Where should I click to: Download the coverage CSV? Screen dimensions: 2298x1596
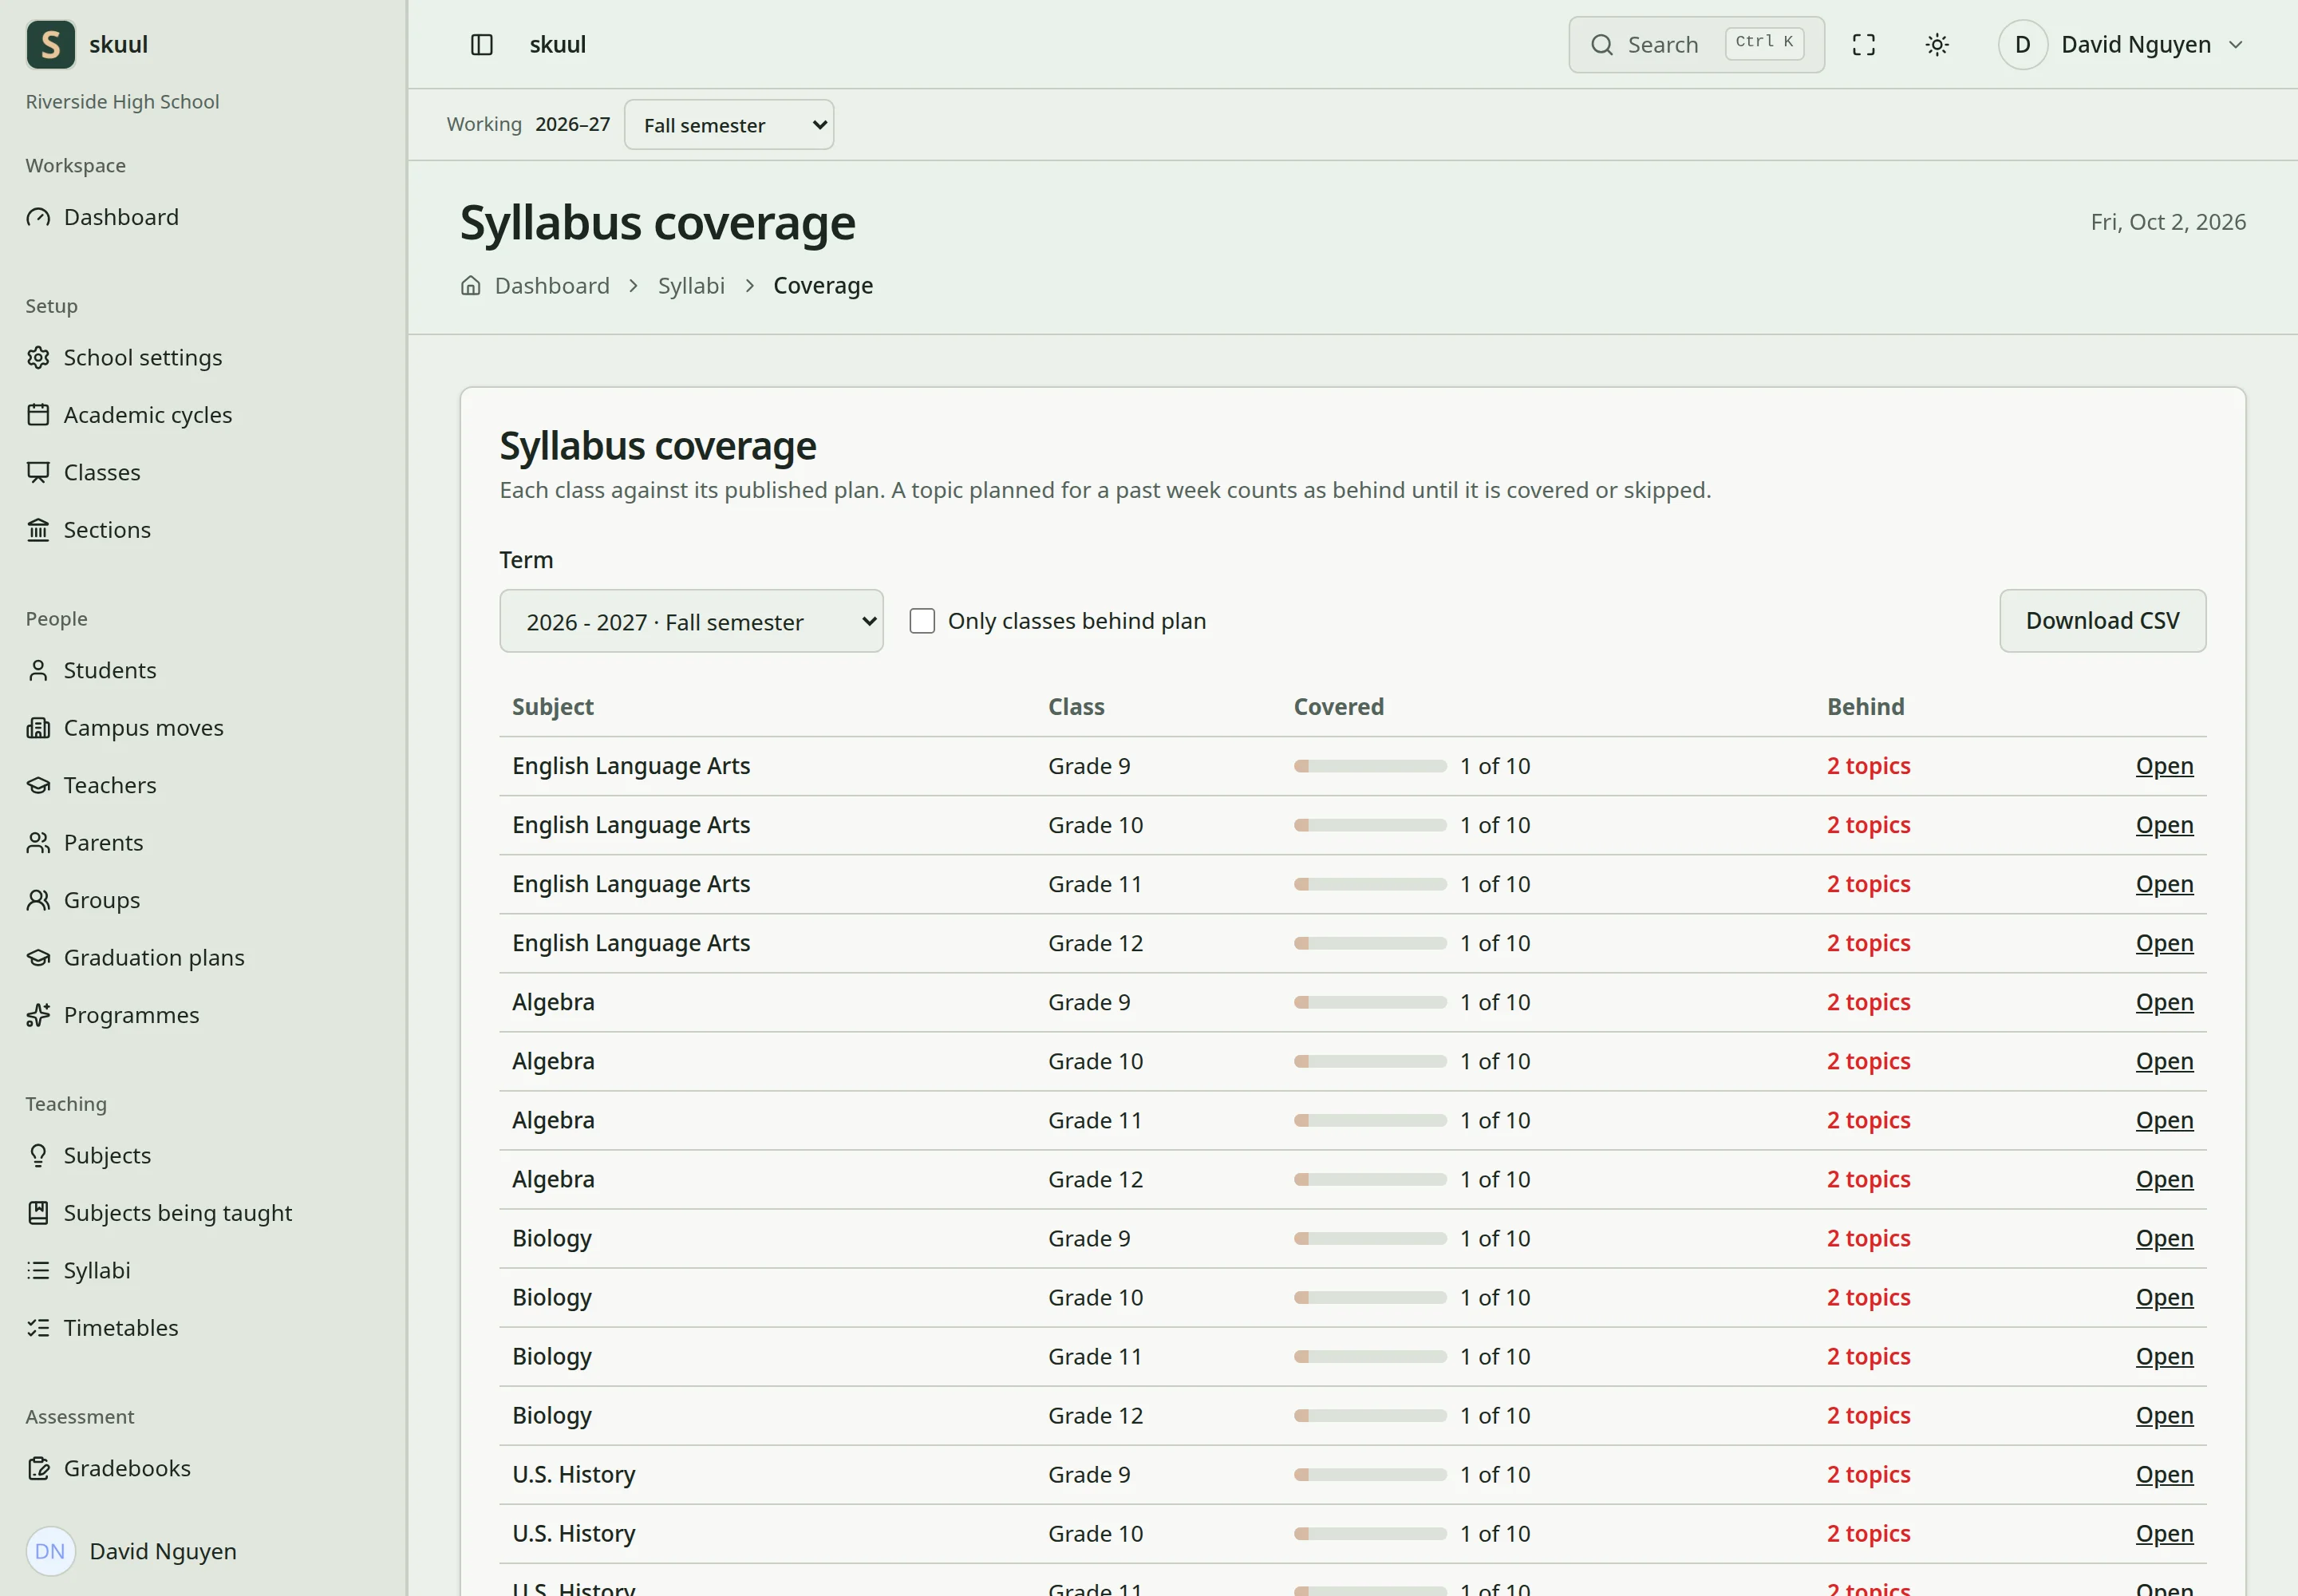[2102, 621]
